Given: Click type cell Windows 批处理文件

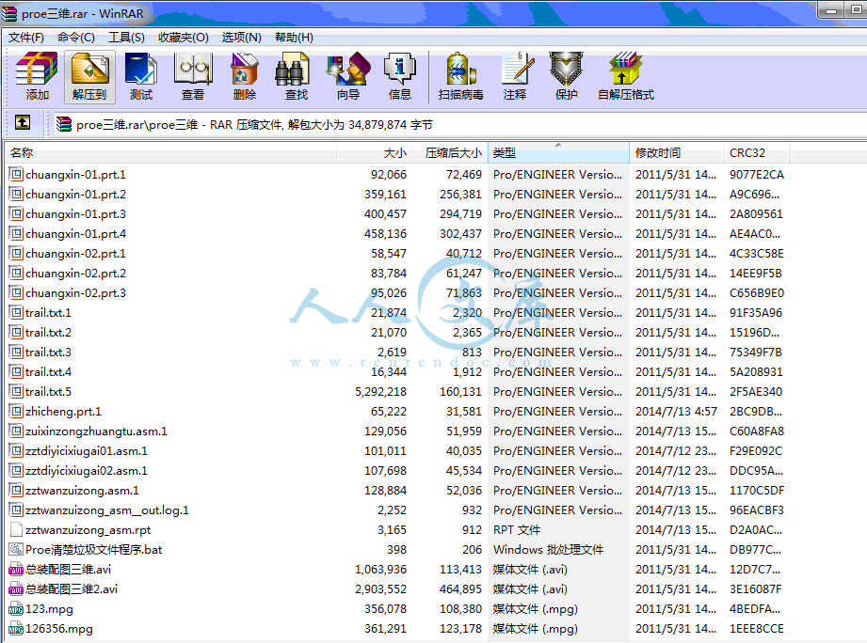Looking at the screenshot, I should tap(548, 550).
